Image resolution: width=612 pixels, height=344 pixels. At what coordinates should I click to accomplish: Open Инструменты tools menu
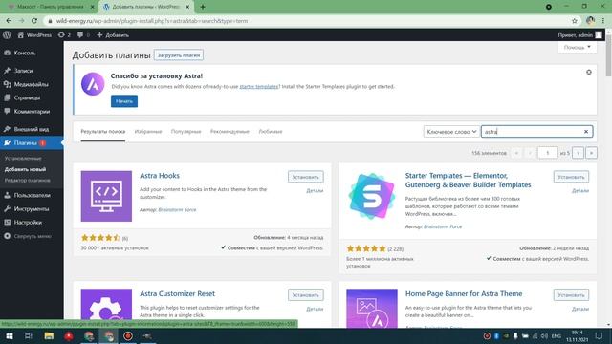(x=32, y=208)
